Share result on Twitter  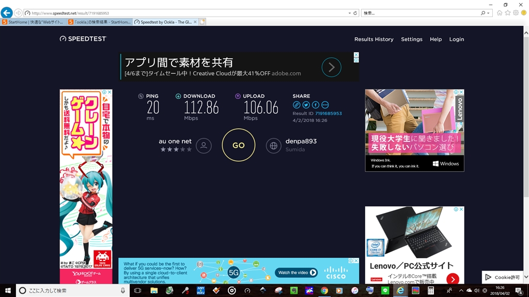coord(306,105)
